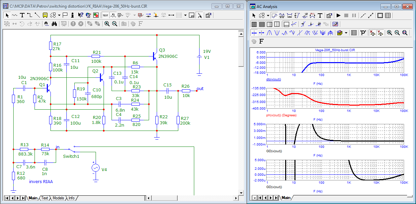Open the numeric output table icon
This screenshot has width=416, height=204.
[354, 33]
